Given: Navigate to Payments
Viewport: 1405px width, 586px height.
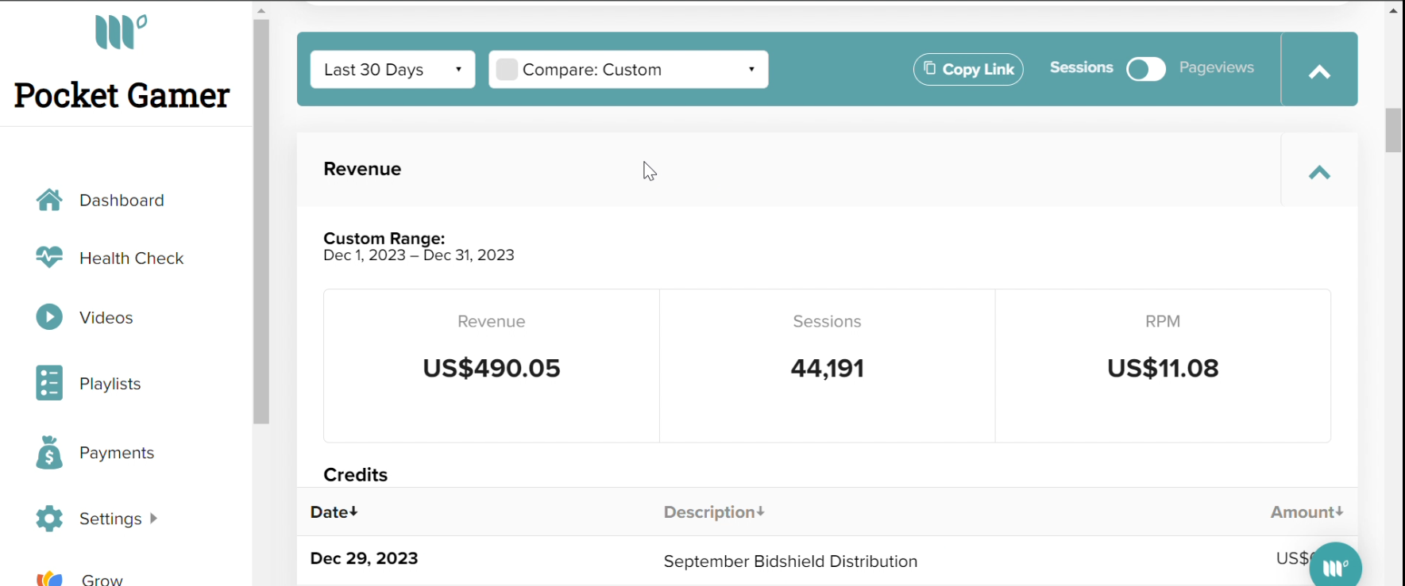Looking at the screenshot, I should tap(117, 453).
